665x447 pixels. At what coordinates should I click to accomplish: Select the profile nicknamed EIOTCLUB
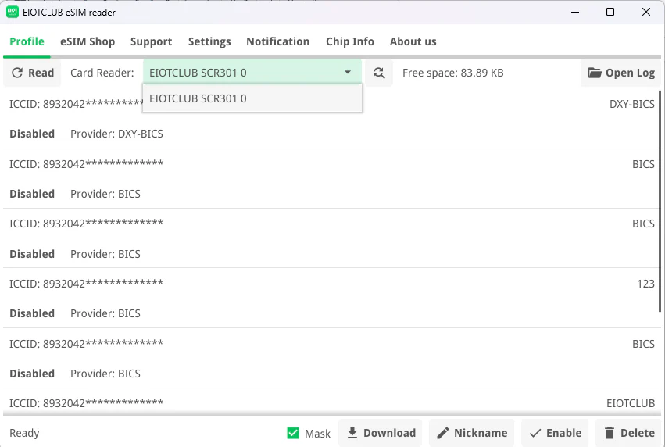tap(331, 402)
